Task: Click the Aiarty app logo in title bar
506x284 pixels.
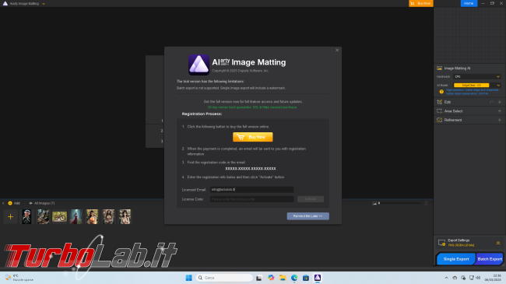Action: (5, 4)
